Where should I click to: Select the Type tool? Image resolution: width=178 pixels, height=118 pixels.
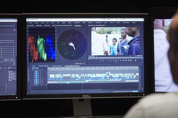point(28,81)
